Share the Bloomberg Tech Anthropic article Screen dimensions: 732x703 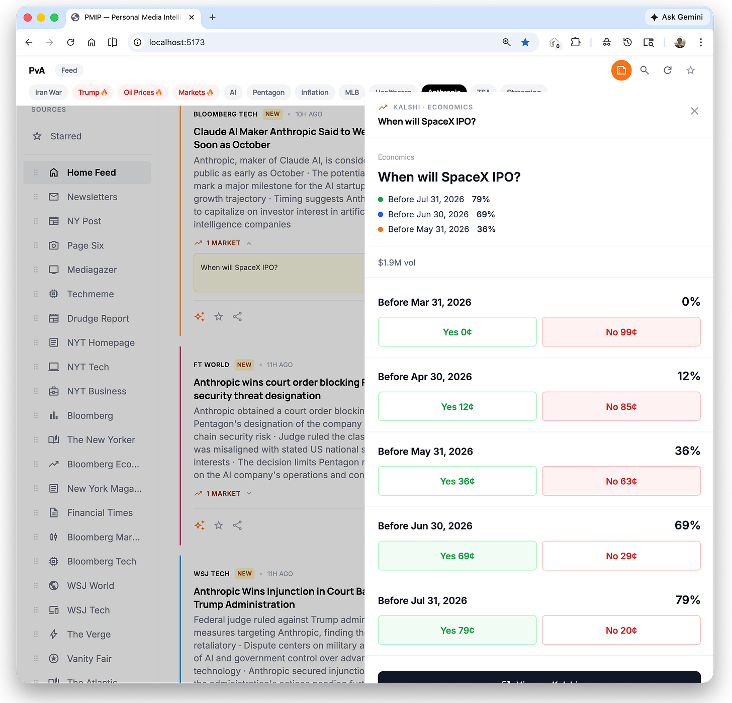coord(237,317)
